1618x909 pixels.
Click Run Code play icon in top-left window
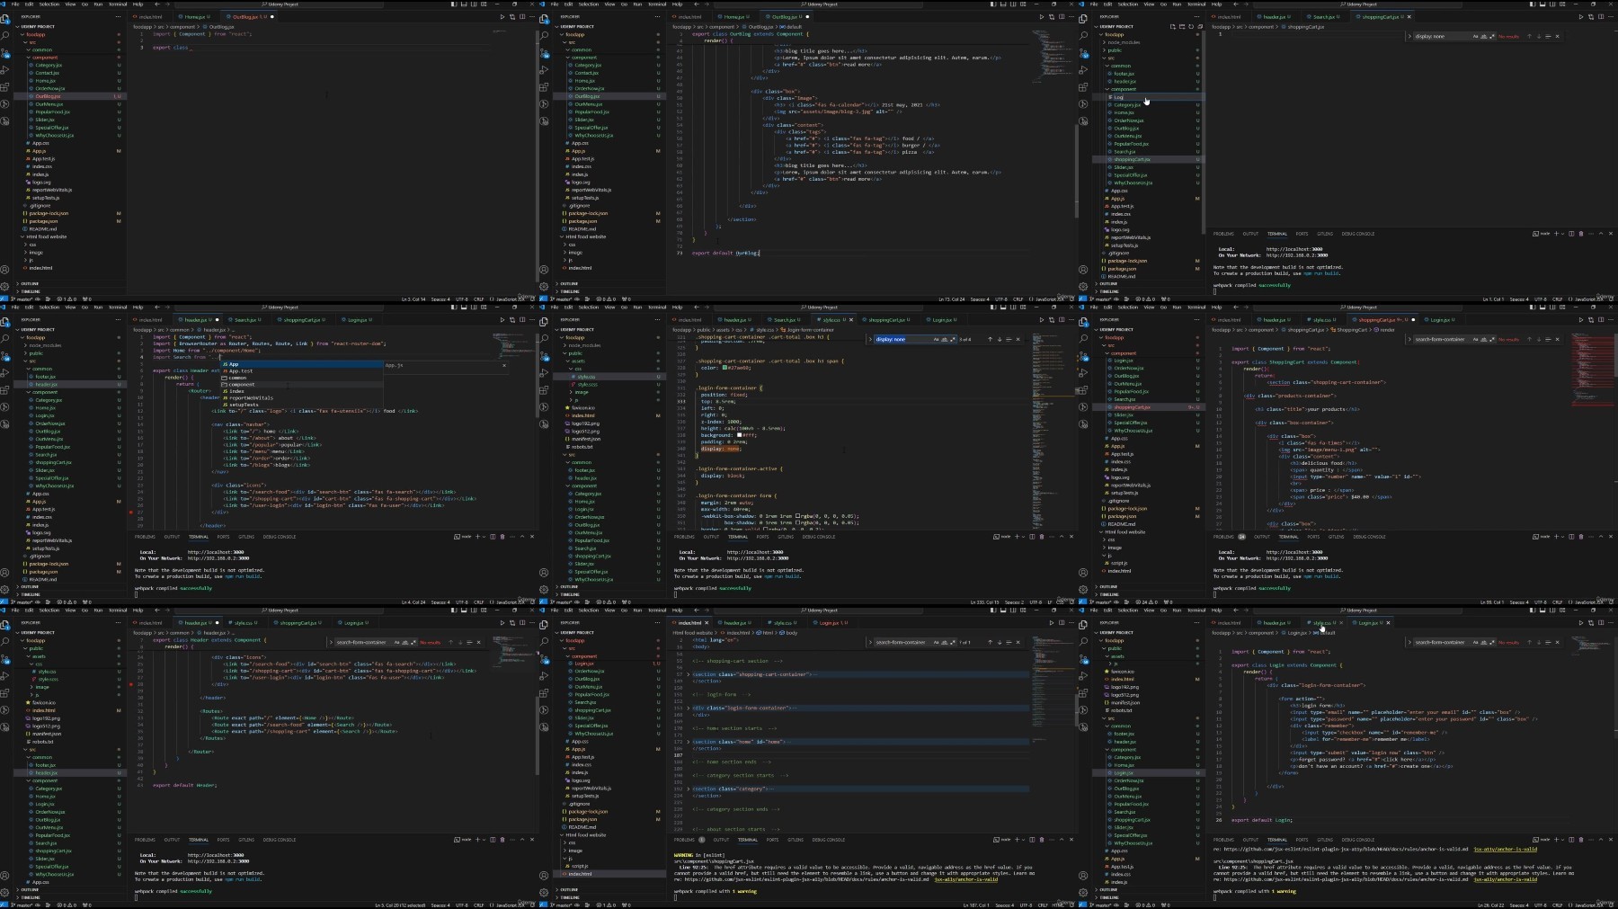(x=502, y=17)
